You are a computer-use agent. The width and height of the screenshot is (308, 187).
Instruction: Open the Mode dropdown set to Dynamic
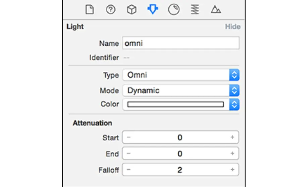181,90
